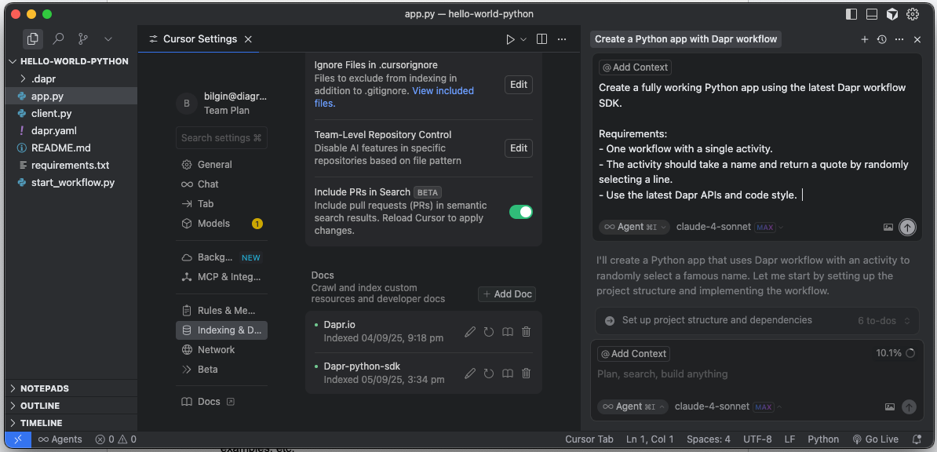Viewport: 937px width, 452px height.
Task: Click the edit pencil icon for Dapr.io doc
Action: 470,332
